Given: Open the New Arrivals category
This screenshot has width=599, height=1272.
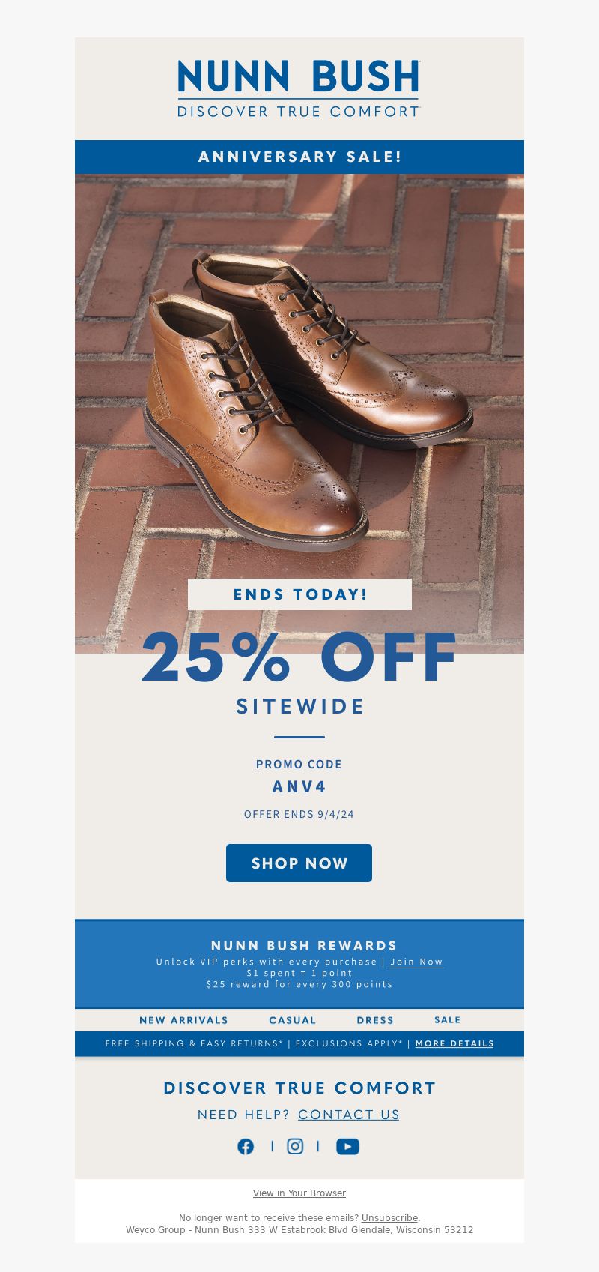Looking at the screenshot, I should (x=183, y=1020).
